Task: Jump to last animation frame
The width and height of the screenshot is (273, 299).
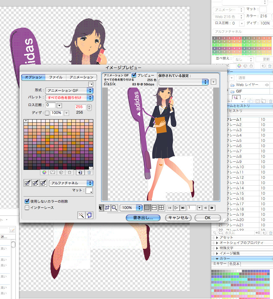Action: [x=183, y=208]
